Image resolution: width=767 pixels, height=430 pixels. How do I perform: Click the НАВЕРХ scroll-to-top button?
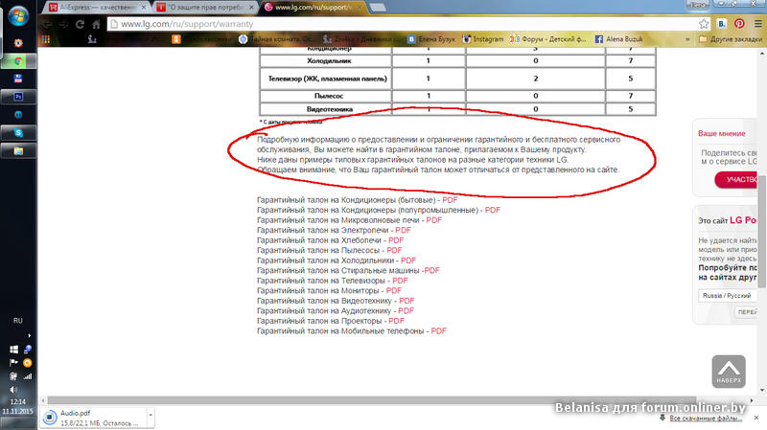pos(729,372)
